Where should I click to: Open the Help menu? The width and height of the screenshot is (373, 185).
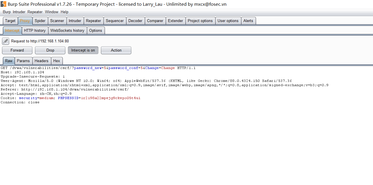[x=65, y=12]
